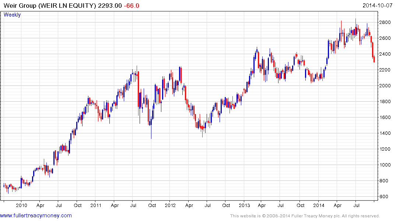
Task: Click the 1000 price axis label
Action: [x=385, y=165]
